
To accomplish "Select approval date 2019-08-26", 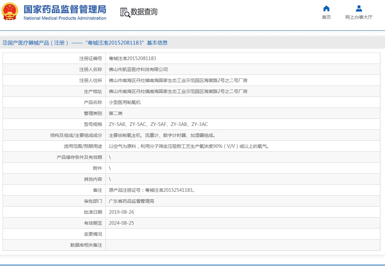I will [x=121, y=212].
